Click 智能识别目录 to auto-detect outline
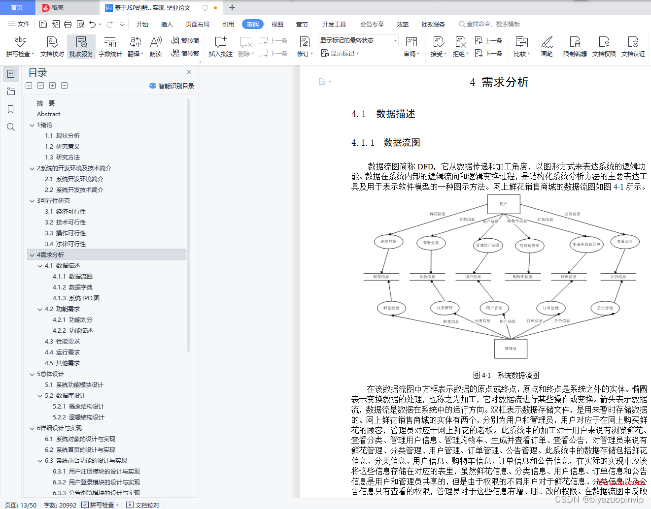 click(x=171, y=86)
